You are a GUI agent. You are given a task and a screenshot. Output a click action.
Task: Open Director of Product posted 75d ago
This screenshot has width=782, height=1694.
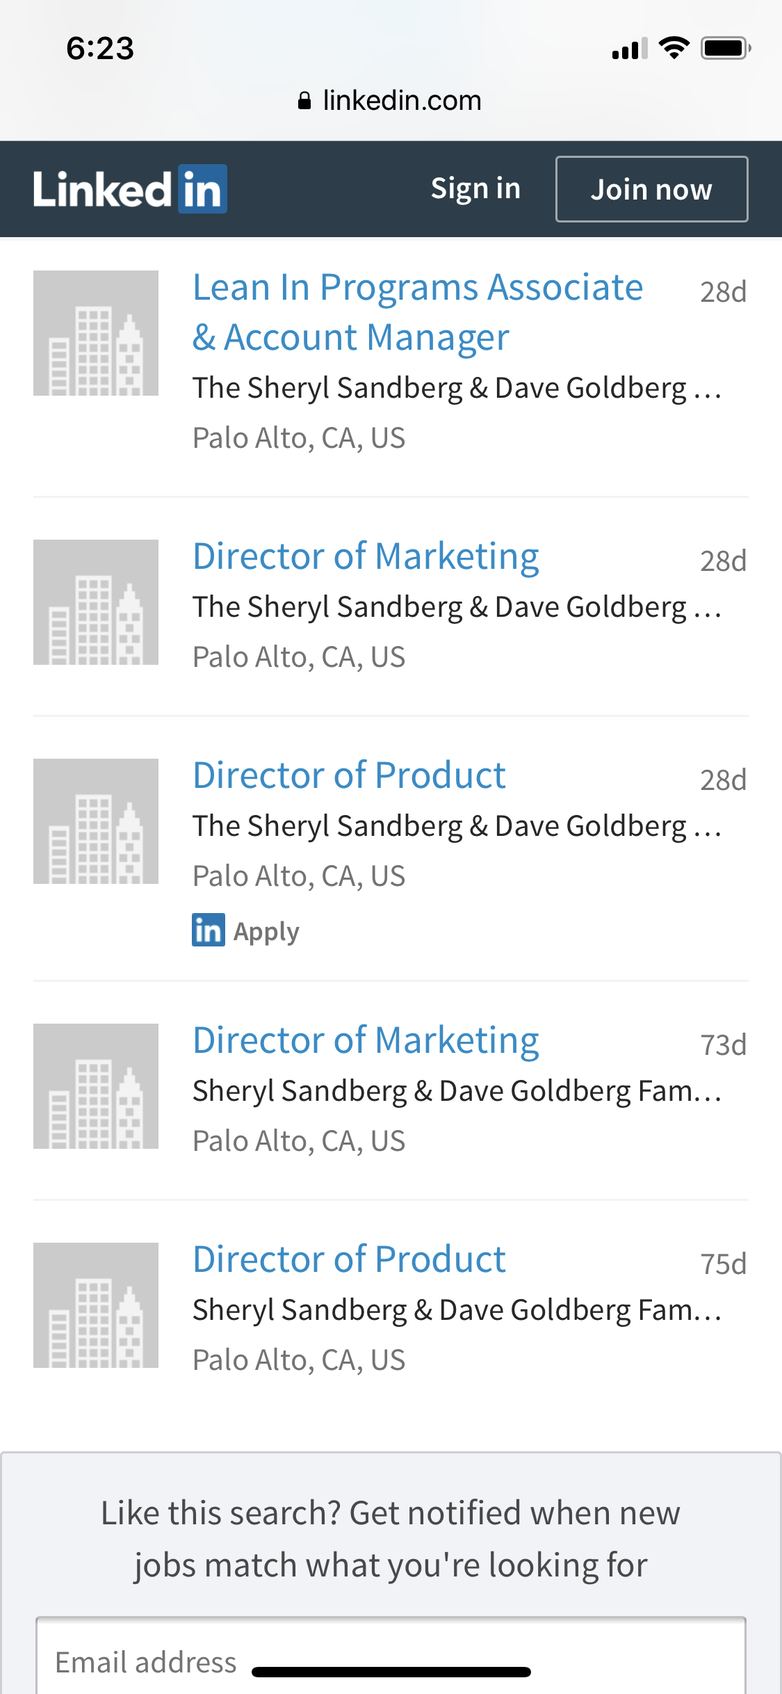click(349, 1260)
